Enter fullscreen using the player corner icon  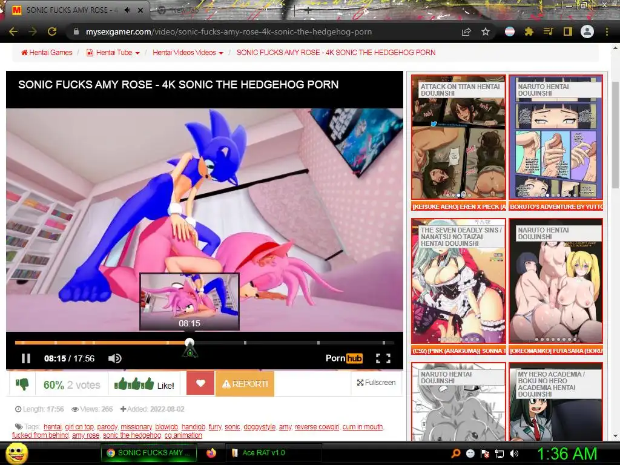(x=383, y=358)
